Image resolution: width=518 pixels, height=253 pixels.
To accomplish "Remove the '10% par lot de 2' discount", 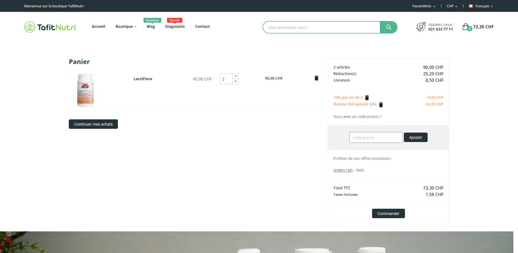I will tap(367, 98).
